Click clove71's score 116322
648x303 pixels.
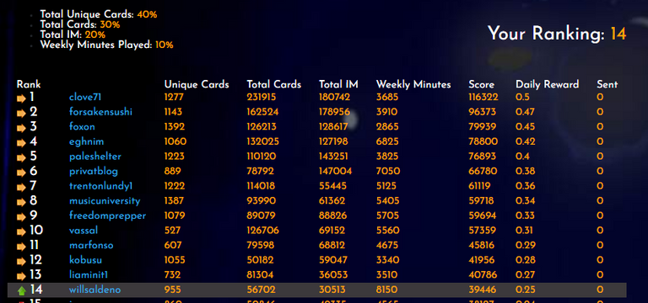point(483,98)
